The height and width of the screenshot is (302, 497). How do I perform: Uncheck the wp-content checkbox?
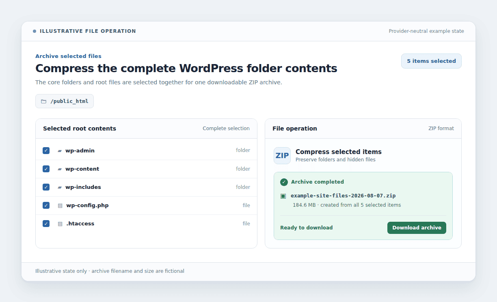pyautogui.click(x=46, y=169)
